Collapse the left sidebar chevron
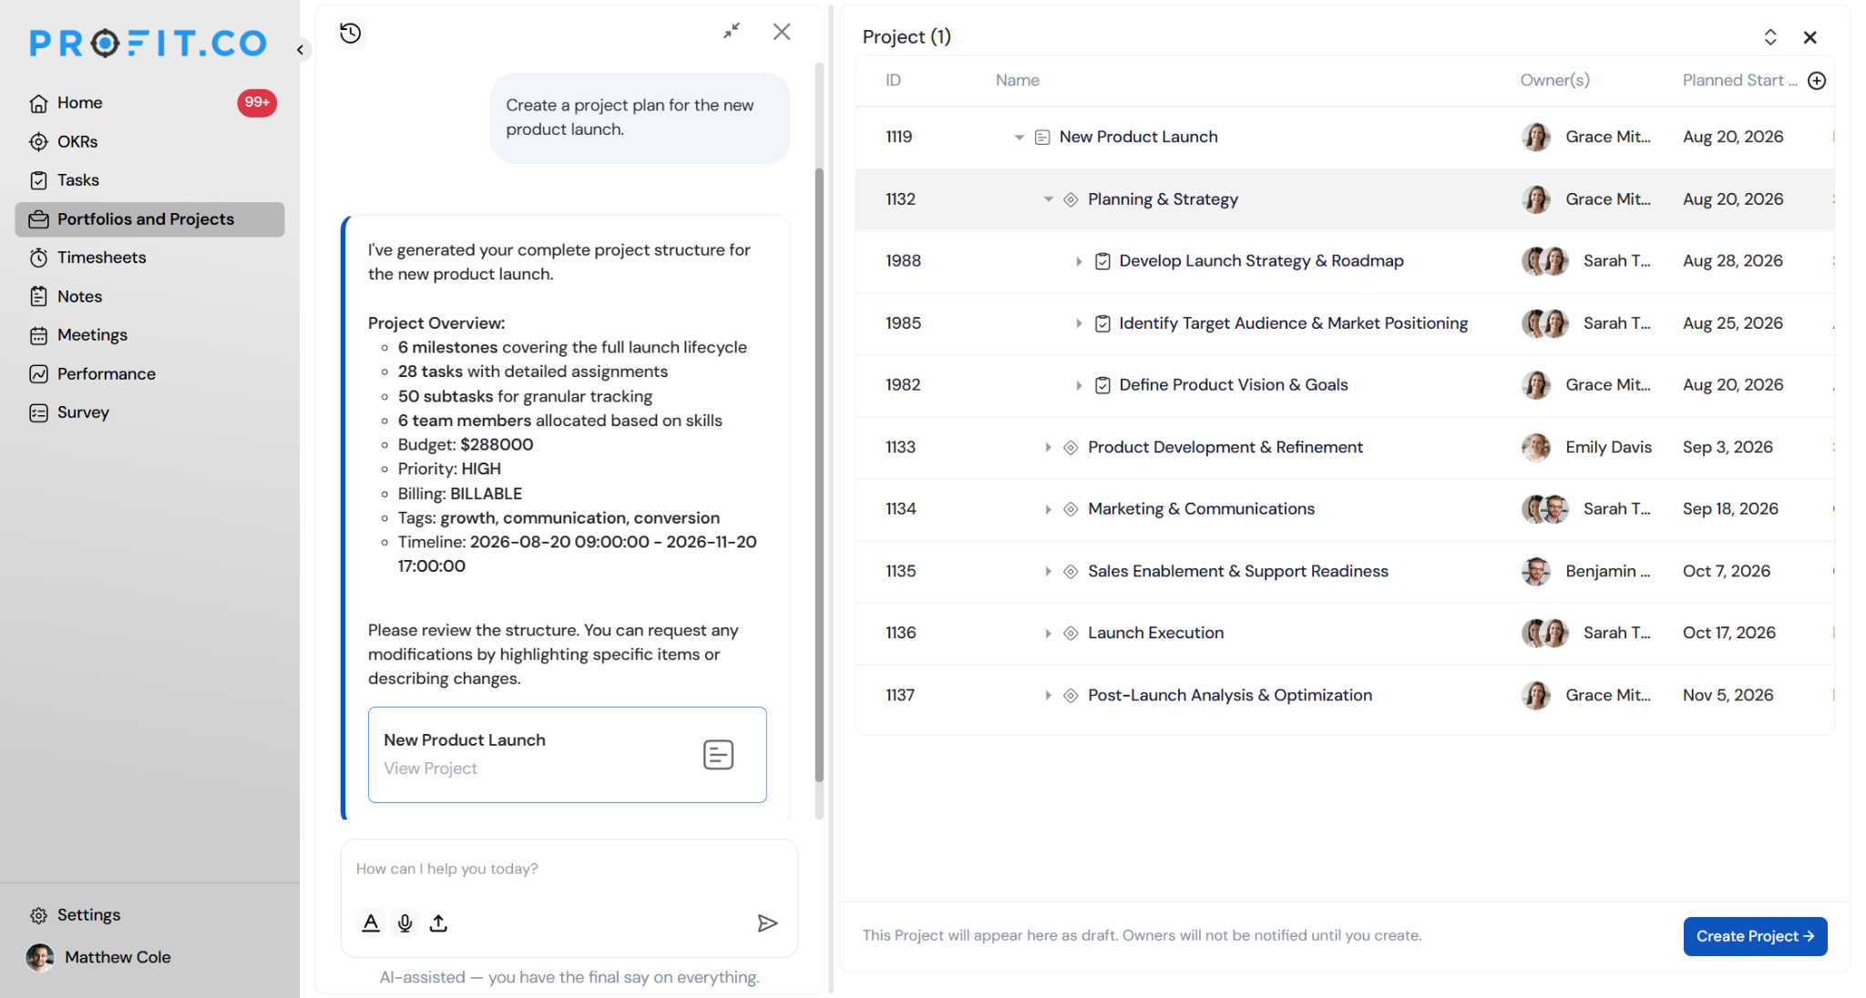The height and width of the screenshot is (998, 1866). pyautogui.click(x=301, y=50)
